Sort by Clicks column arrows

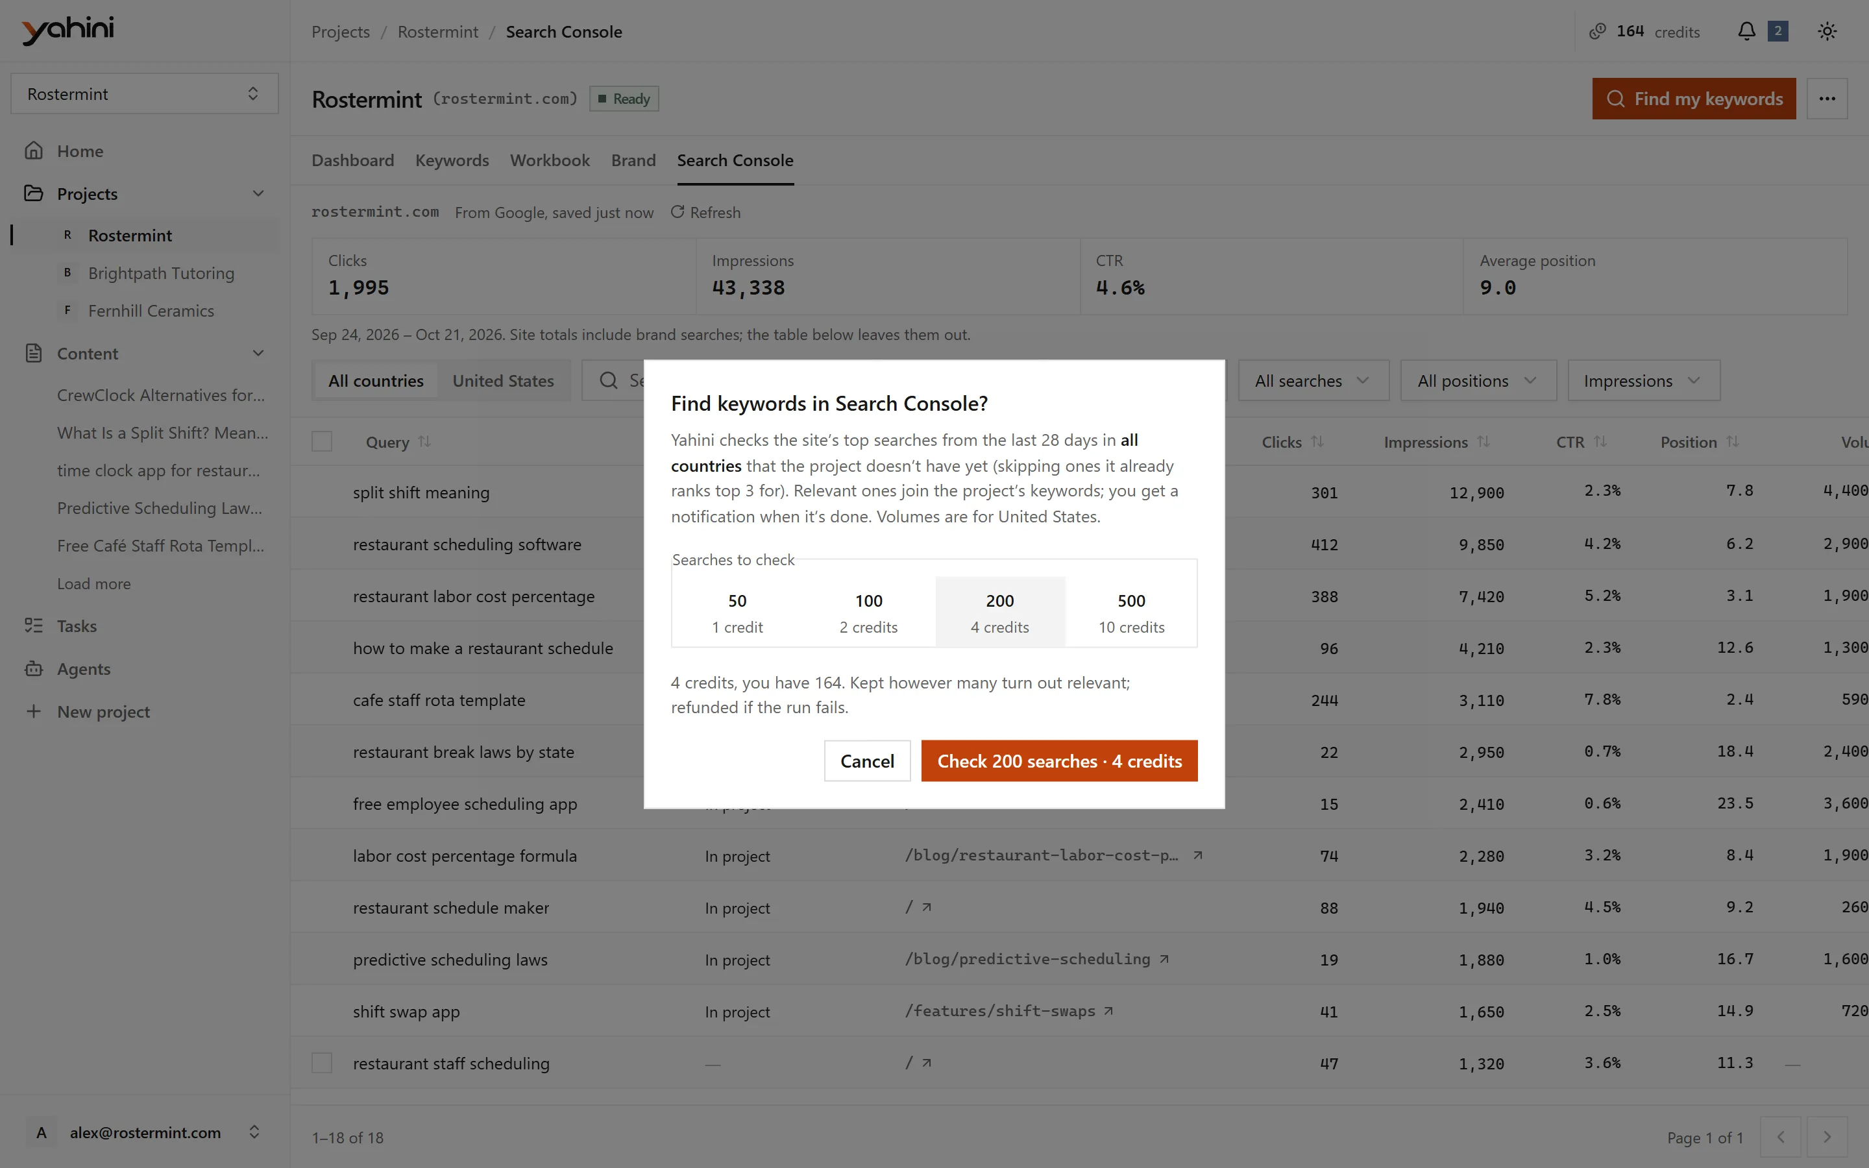[x=1317, y=442]
